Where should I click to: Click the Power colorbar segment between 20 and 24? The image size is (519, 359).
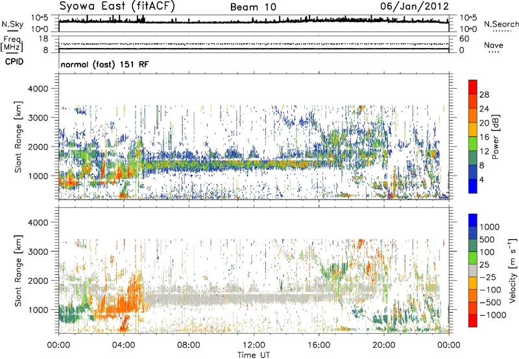coord(473,115)
